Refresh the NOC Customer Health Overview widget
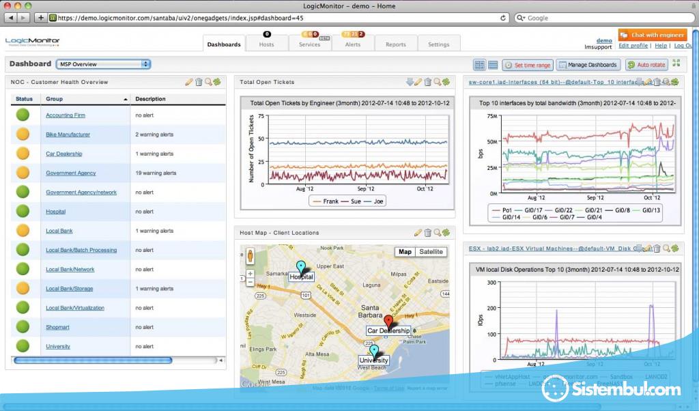The width and height of the screenshot is (699, 411). click(217, 82)
